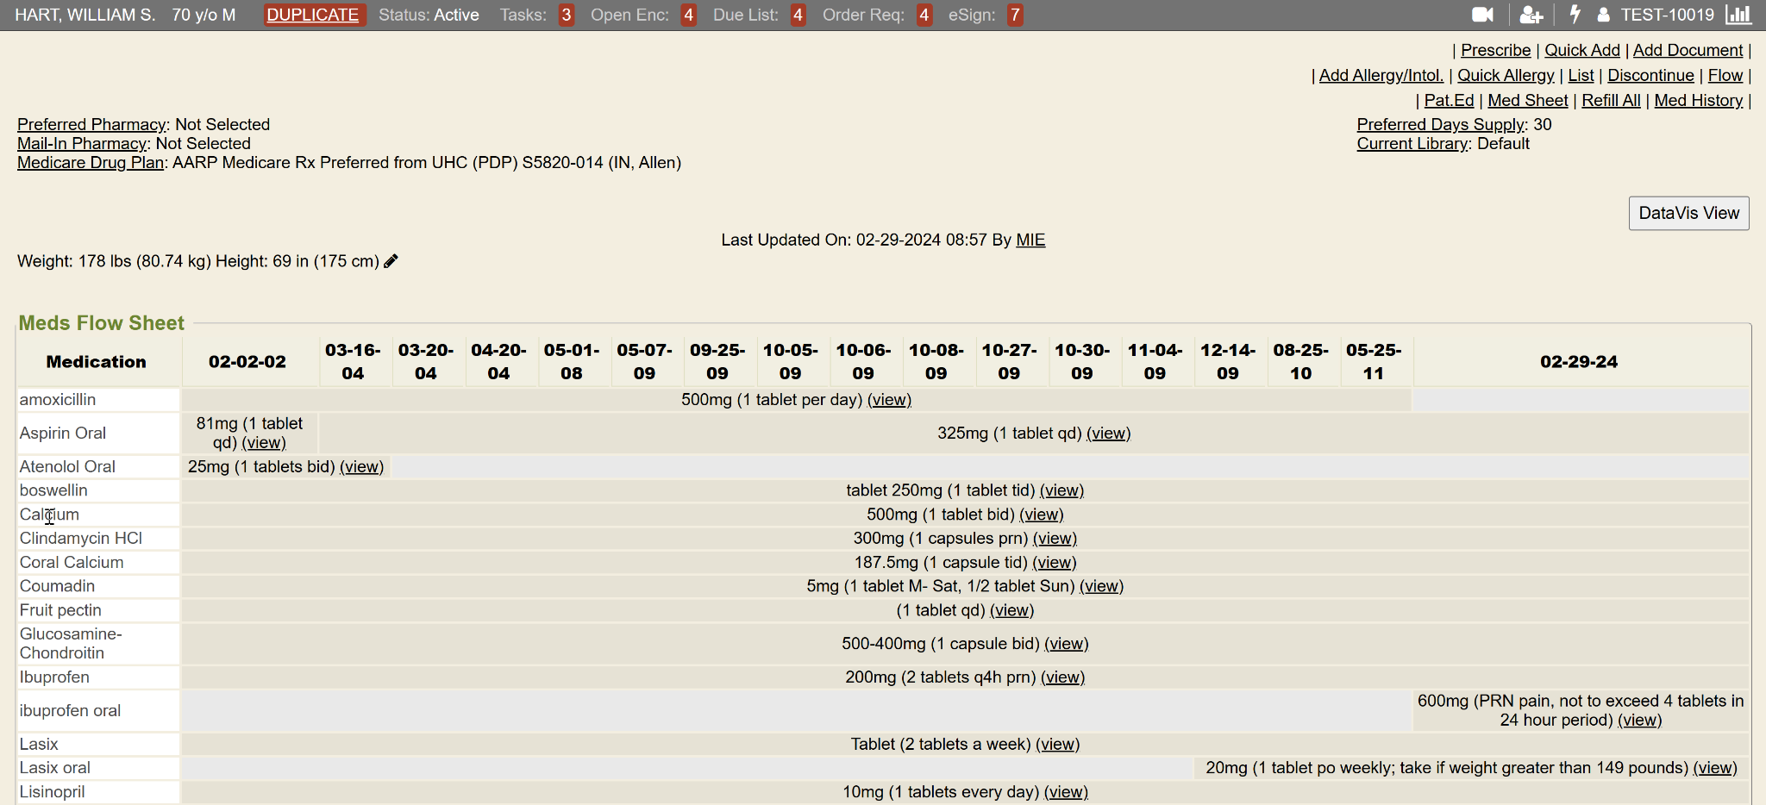The width and height of the screenshot is (1766, 805).
Task: Edit height and weight using the pencil icon
Action: (x=391, y=260)
